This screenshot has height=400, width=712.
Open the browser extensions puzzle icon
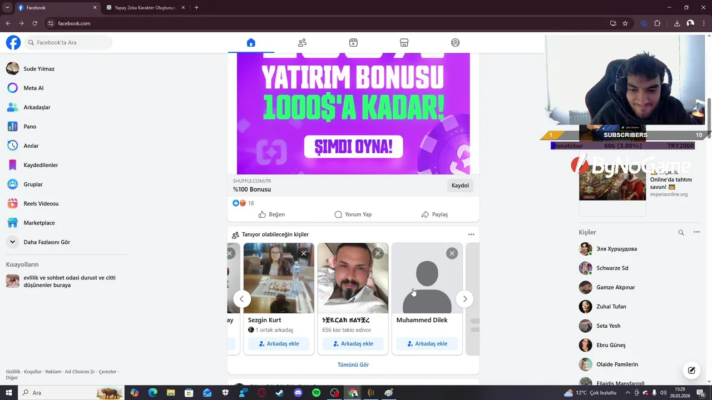657,23
